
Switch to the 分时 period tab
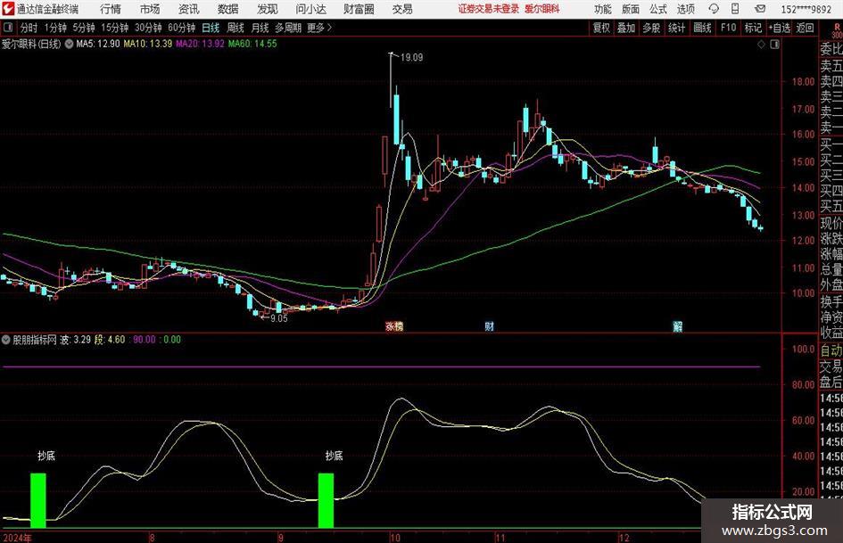click(29, 28)
